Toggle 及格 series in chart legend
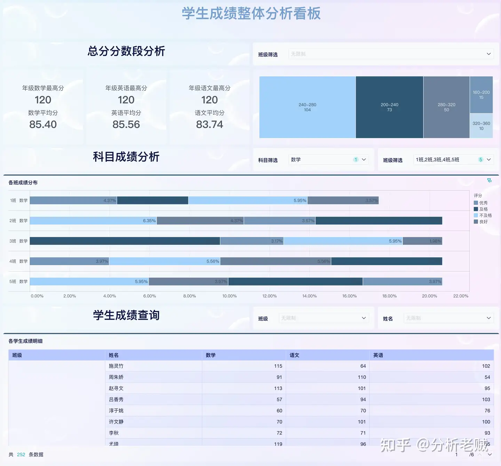The image size is (501, 466). [x=481, y=209]
